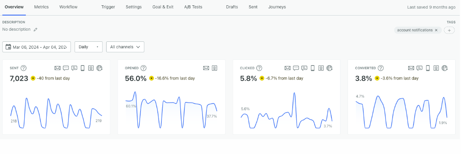Open the OPENED metric help tooltip icon
The width and height of the screenshot is (461, 154).
click(143, 68)
